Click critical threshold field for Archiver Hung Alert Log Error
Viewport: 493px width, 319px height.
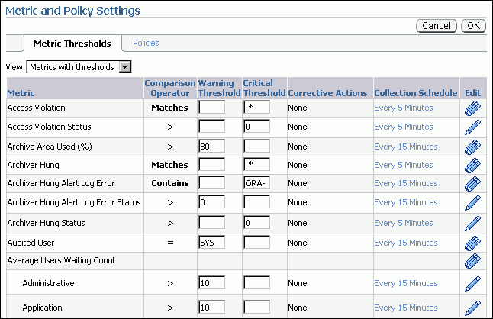tap(256, 184)
